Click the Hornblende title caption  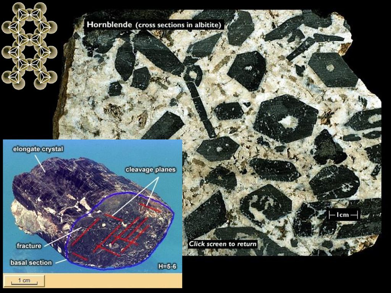pos(154,25)
